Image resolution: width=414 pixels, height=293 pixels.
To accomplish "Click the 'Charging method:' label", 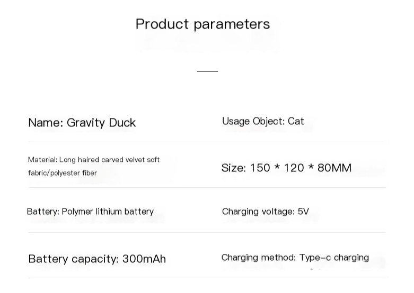I will click(x=259, y=258).
